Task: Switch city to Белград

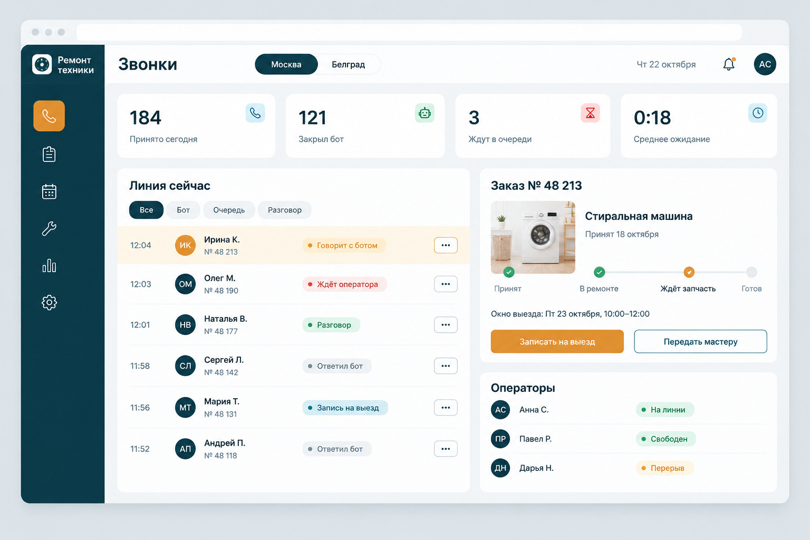Action: (348, 64)
